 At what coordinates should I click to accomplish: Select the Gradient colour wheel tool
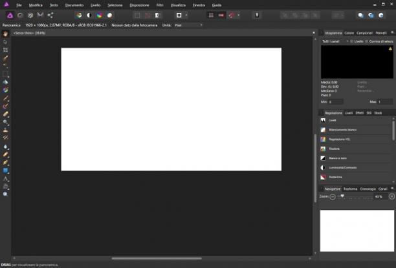click(5, 90)
